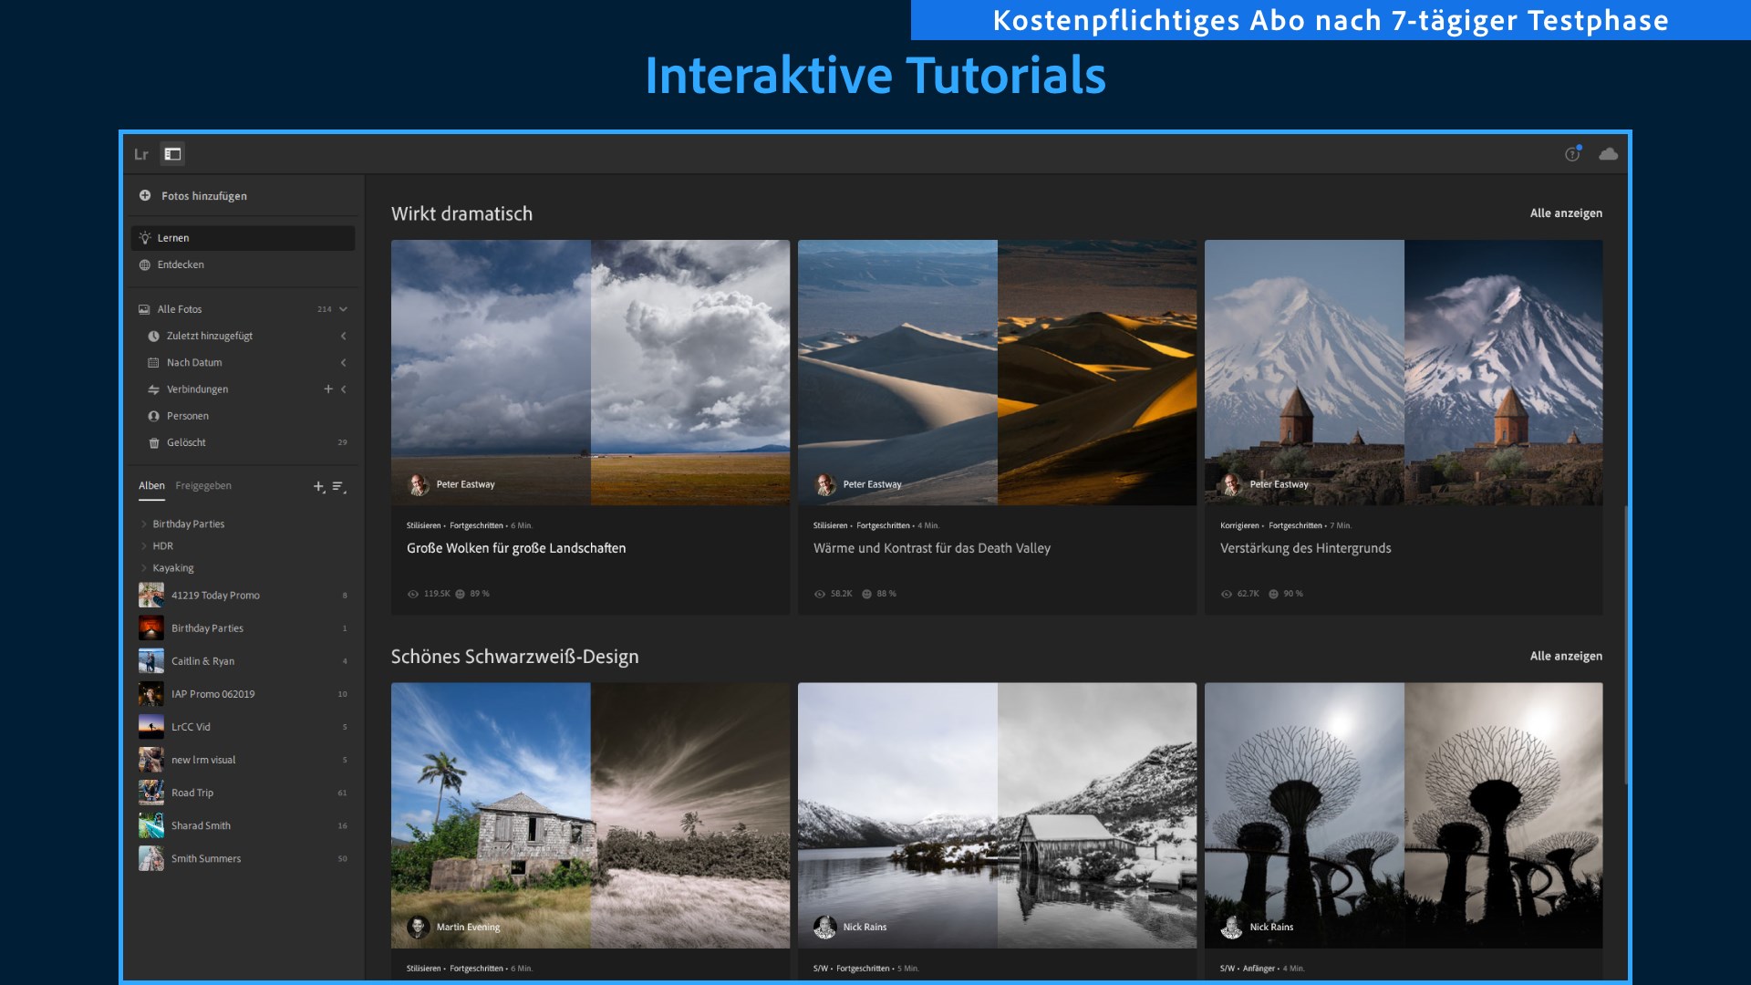Create a new album with plus icon
Screen dimensions: 1751x985
(318, 487)
